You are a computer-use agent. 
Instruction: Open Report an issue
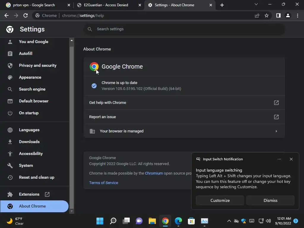[184, 117]
